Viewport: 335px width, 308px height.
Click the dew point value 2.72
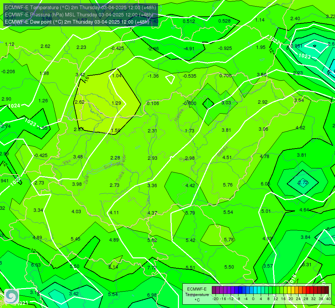[303, 182]
